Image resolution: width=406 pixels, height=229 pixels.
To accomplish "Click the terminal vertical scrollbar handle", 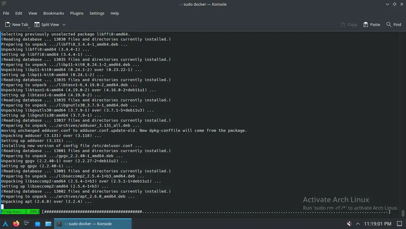I will (403, 213).
